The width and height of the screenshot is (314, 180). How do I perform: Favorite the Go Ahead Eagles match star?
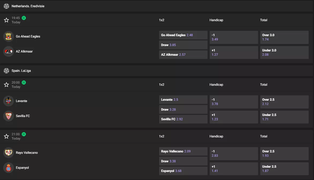(x=6, y=20)
